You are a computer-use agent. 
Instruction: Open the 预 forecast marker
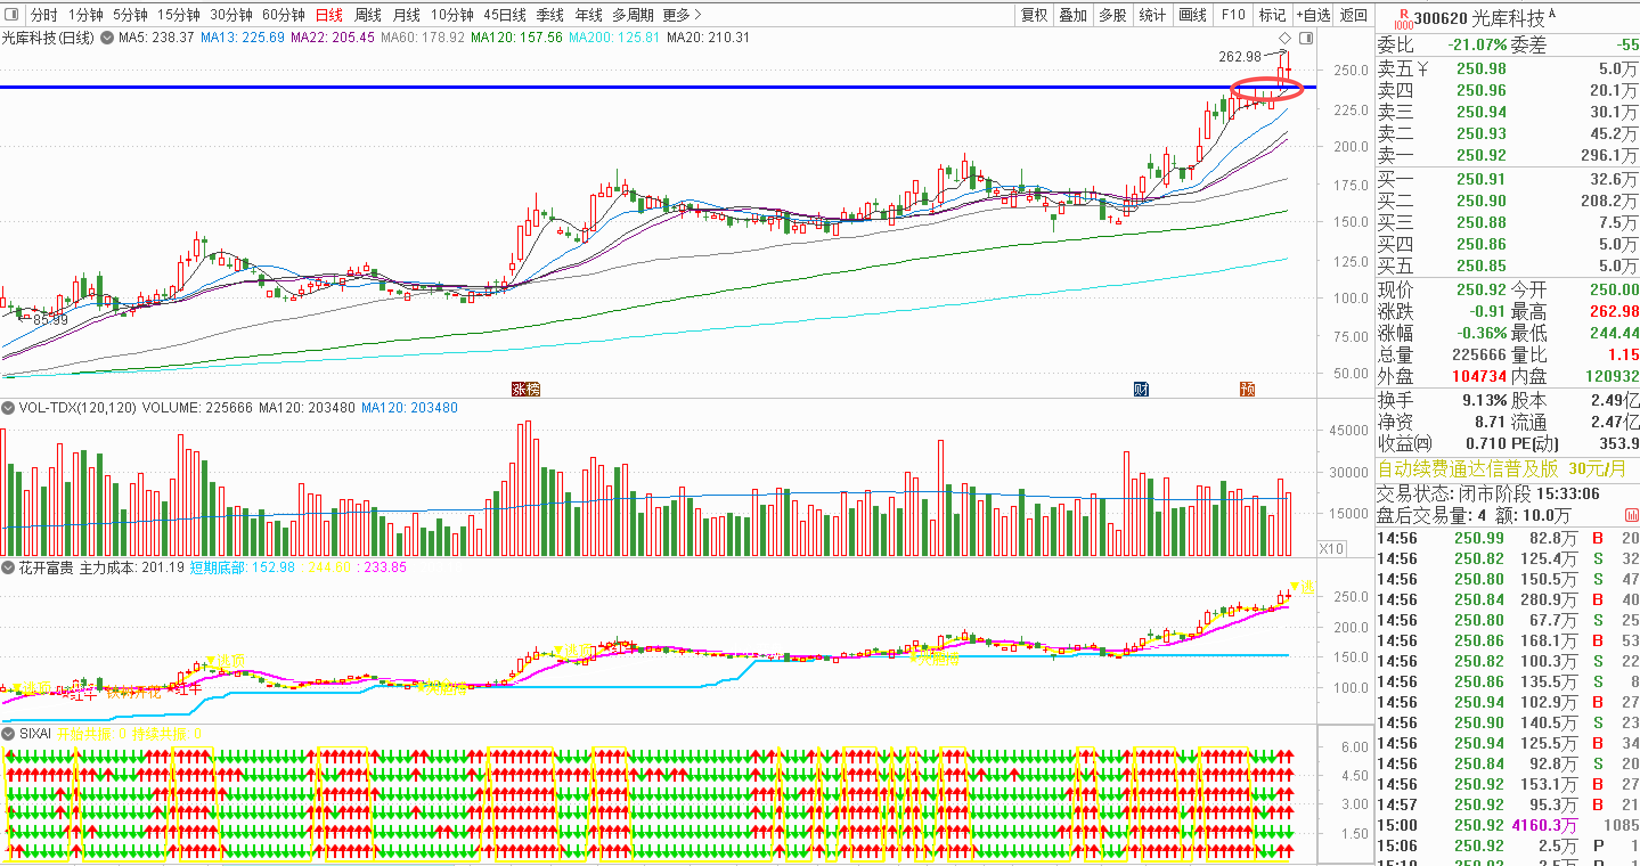tap(1247, 389)
